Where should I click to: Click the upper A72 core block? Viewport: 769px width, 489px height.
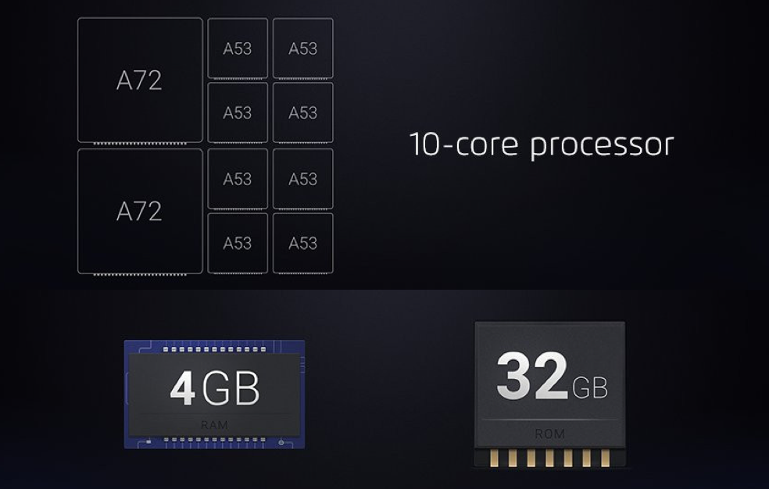pyautogui.click(x=140, y=80)
